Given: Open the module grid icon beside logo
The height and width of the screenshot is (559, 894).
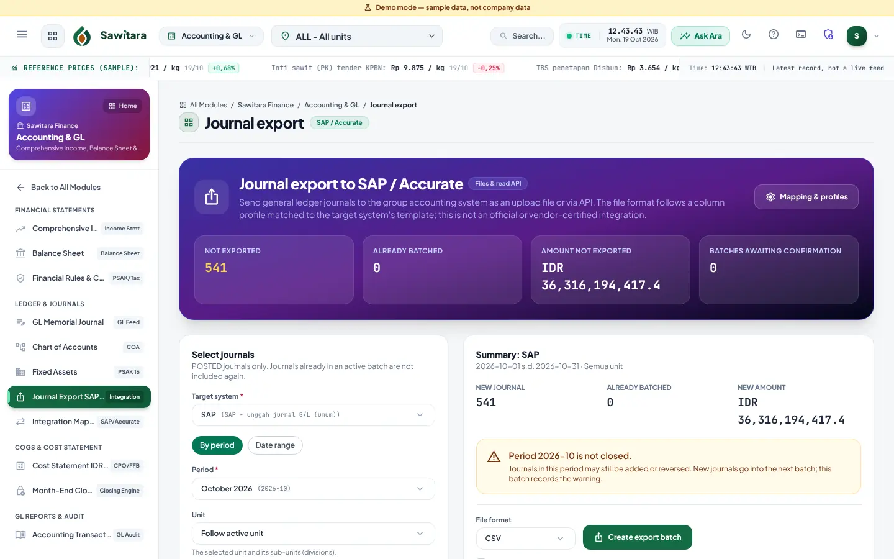Looking at the screenshot, I should 53,36.
